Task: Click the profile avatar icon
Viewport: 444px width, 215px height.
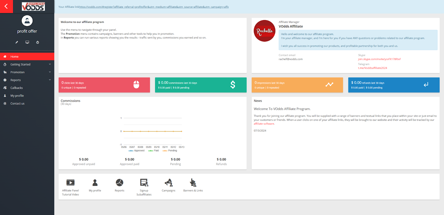Action: pos(27,21)
